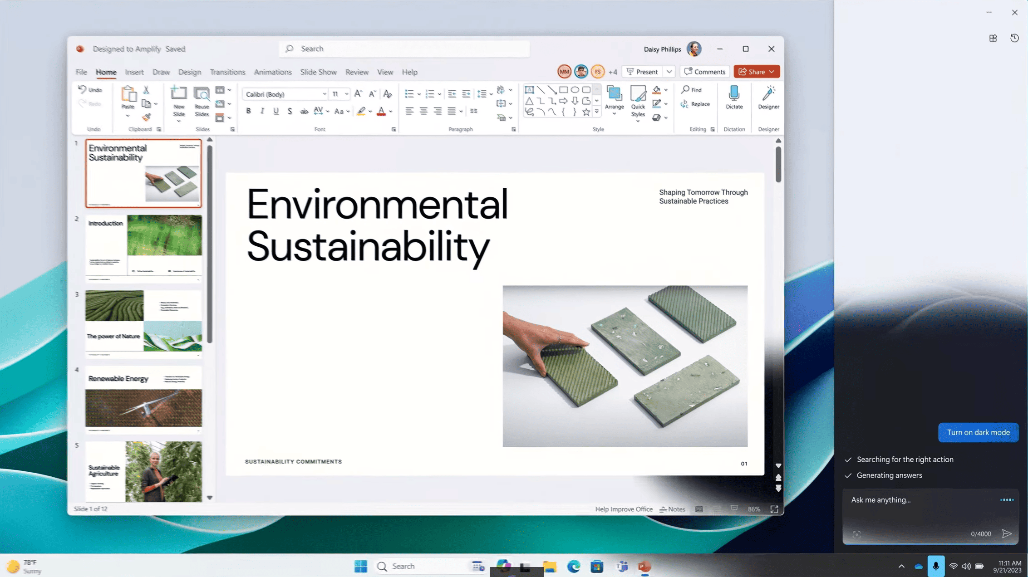Click the Format Painter brush icon
This screenshot has width=1028, height=577.
[146, 117]
